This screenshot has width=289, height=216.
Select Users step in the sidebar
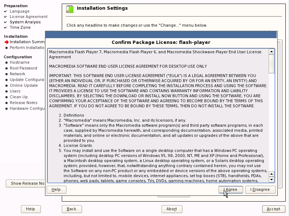(x=15, y=91)
